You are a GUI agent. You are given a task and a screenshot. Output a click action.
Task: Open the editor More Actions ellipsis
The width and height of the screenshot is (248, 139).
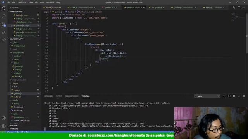tap(244, 7)
